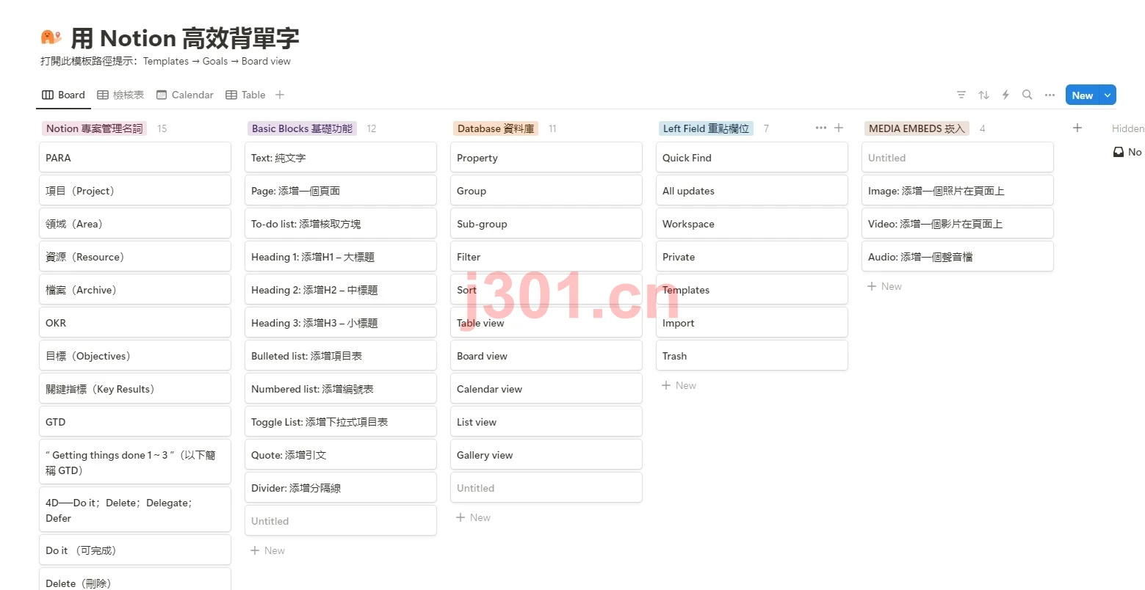Screen dimensions: 1145x590
Task: Open the 資源 (Resource) card
Action: pyautogui.click(x=135, y=257)
